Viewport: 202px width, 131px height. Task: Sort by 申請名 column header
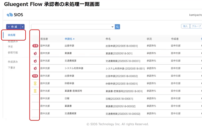pyautogui.click(x=69, y=39)
